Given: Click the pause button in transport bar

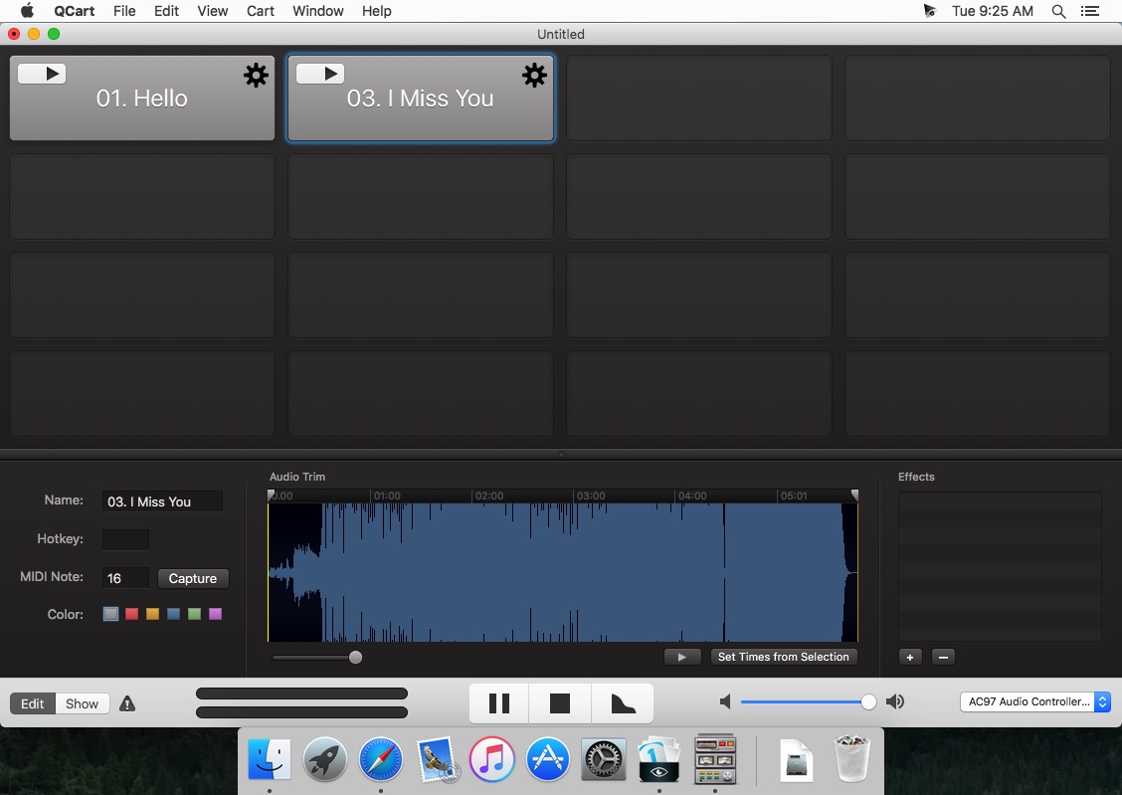Looking at the screenshot, I should [x=498, y=703].
